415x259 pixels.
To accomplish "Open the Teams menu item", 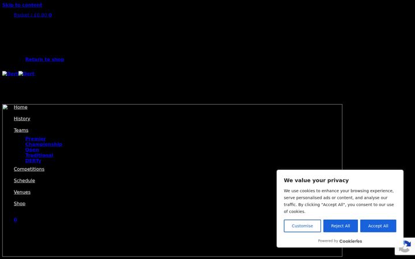I will pos(21,130).
